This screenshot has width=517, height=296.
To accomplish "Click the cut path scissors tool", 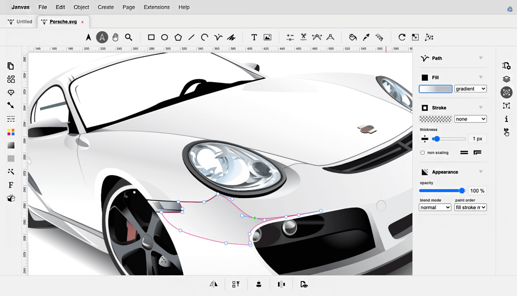I will 303,37.
